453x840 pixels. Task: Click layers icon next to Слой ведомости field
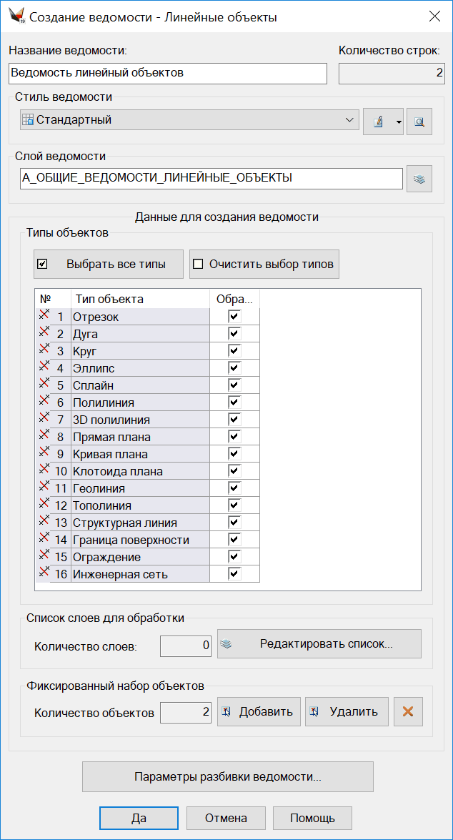(x=419, y=178)
